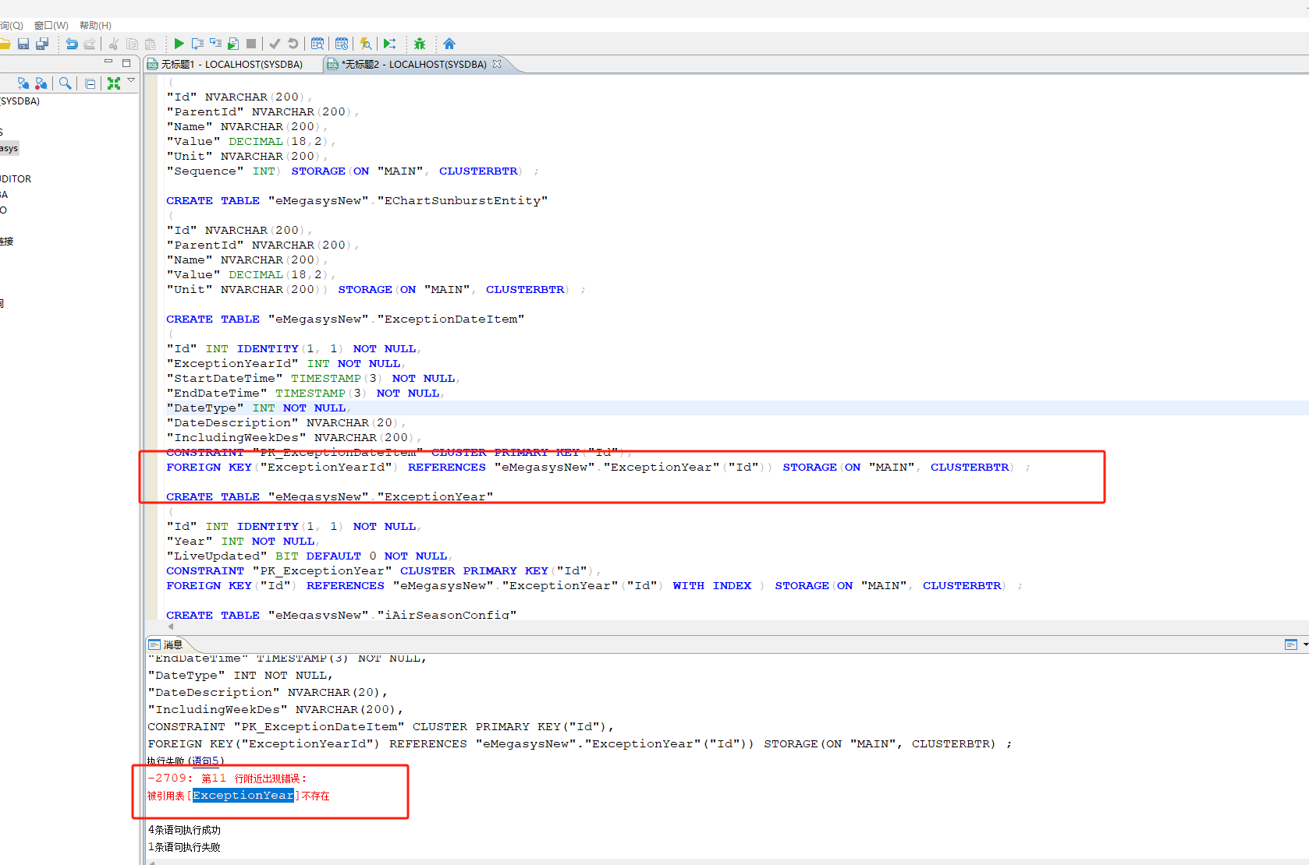Commit transaction with the checkmark icon
1309x865 pixels.
[x=275, y=44]
